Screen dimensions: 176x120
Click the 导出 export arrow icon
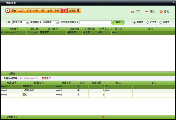tap(147, 12)
